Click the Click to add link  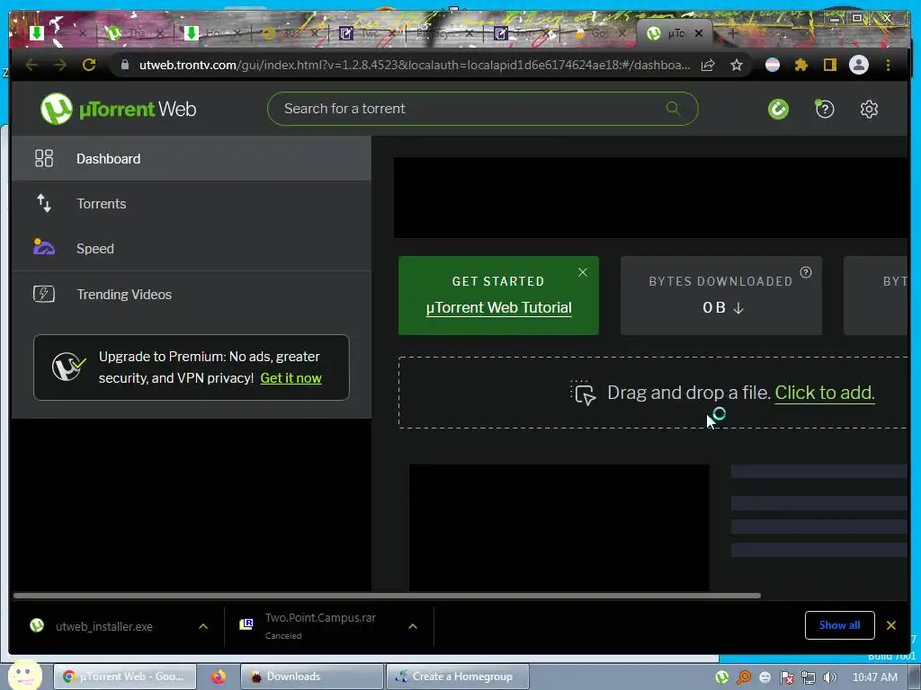tap(825, 393)
